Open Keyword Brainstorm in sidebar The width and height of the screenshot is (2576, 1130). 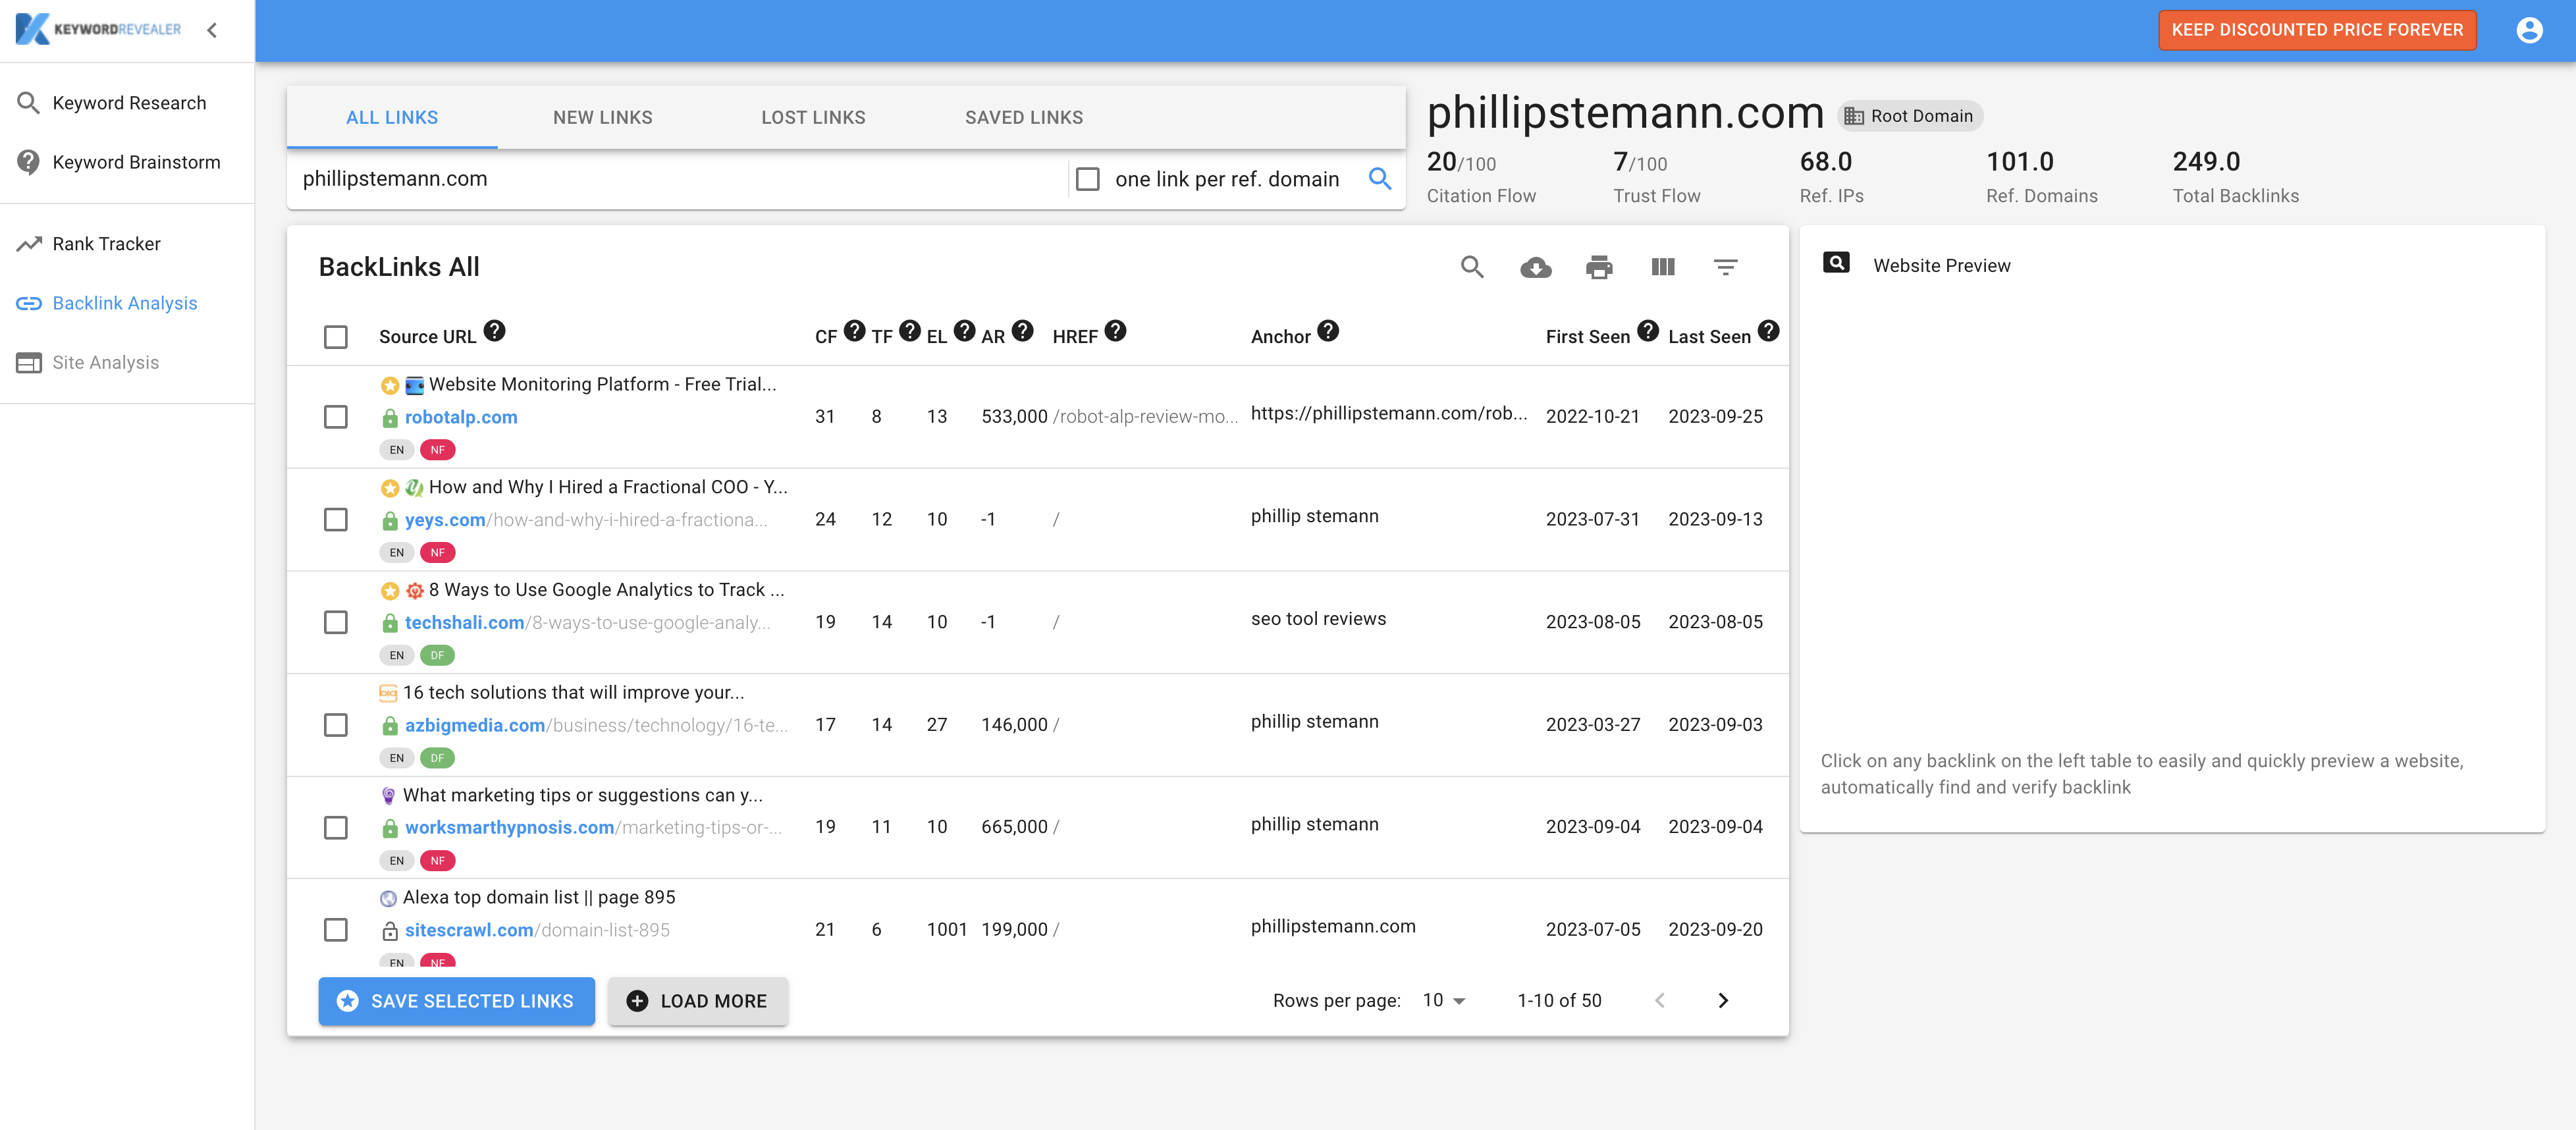coord(127,162)
